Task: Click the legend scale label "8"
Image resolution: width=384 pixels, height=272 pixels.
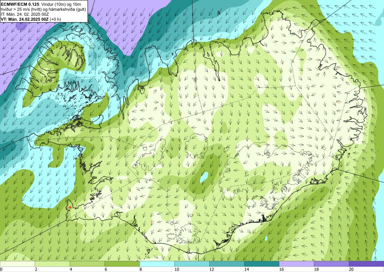Action: tap(141, 269)
